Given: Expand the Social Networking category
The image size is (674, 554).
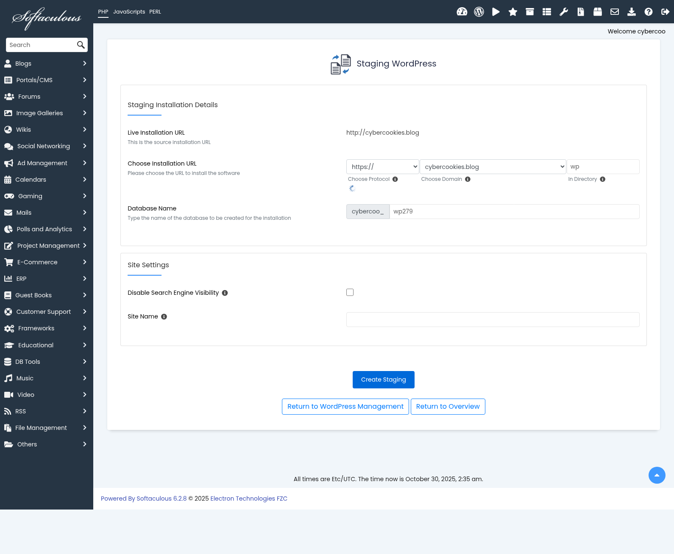Looking at the screenshot, I should [x=47, y=146].
